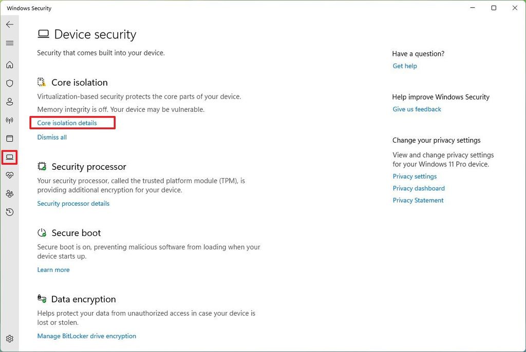This screenshot has width=526, height=352.
Task: Expand the navigation hamburger menu
Action: click(x=9, y=43)
